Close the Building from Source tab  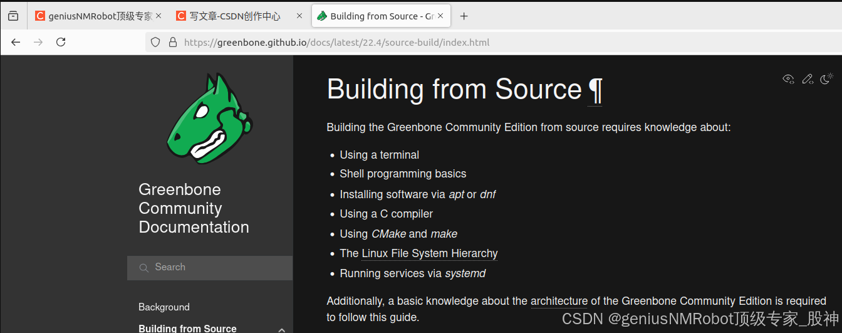[x=440, y=16]
